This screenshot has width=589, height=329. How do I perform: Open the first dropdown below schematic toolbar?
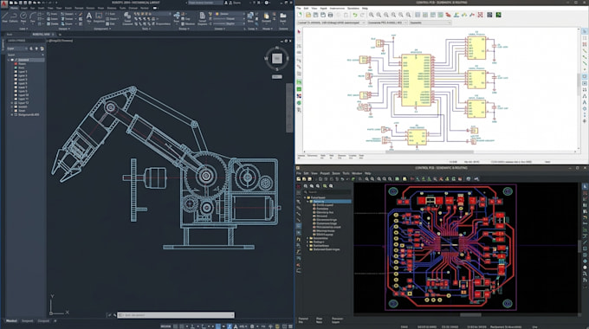click(331, 23)
